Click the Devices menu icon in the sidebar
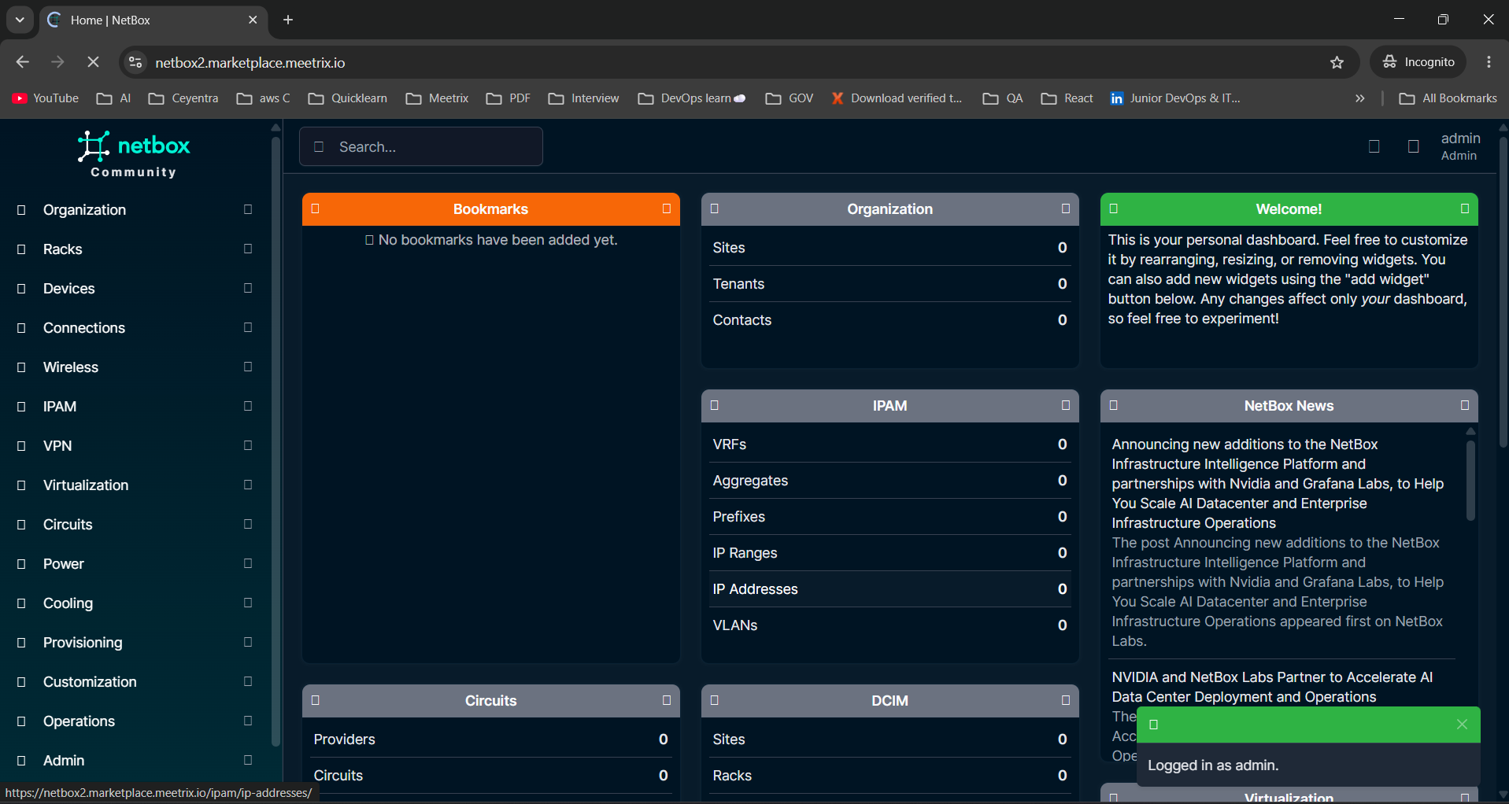Image resolution: width=1509 pixels, height=804 pixels. point(21,289)
